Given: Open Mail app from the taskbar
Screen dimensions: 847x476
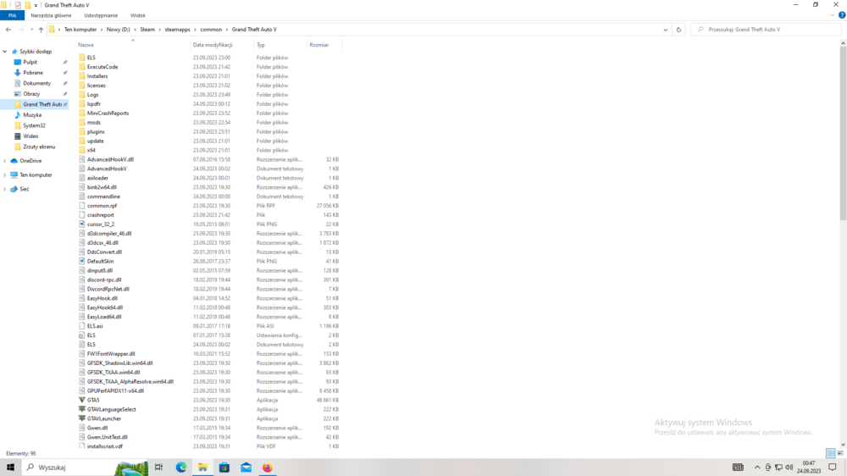Looking at the screenshot, I should coord(246,468).
